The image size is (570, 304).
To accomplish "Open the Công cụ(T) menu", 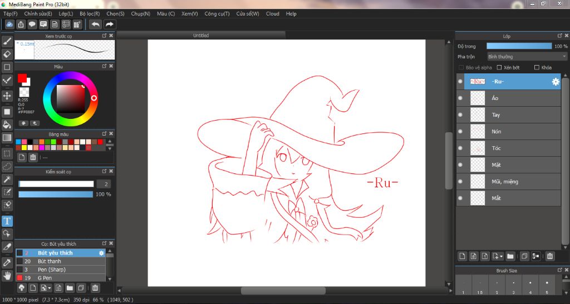I will click(x=217, y=13).
